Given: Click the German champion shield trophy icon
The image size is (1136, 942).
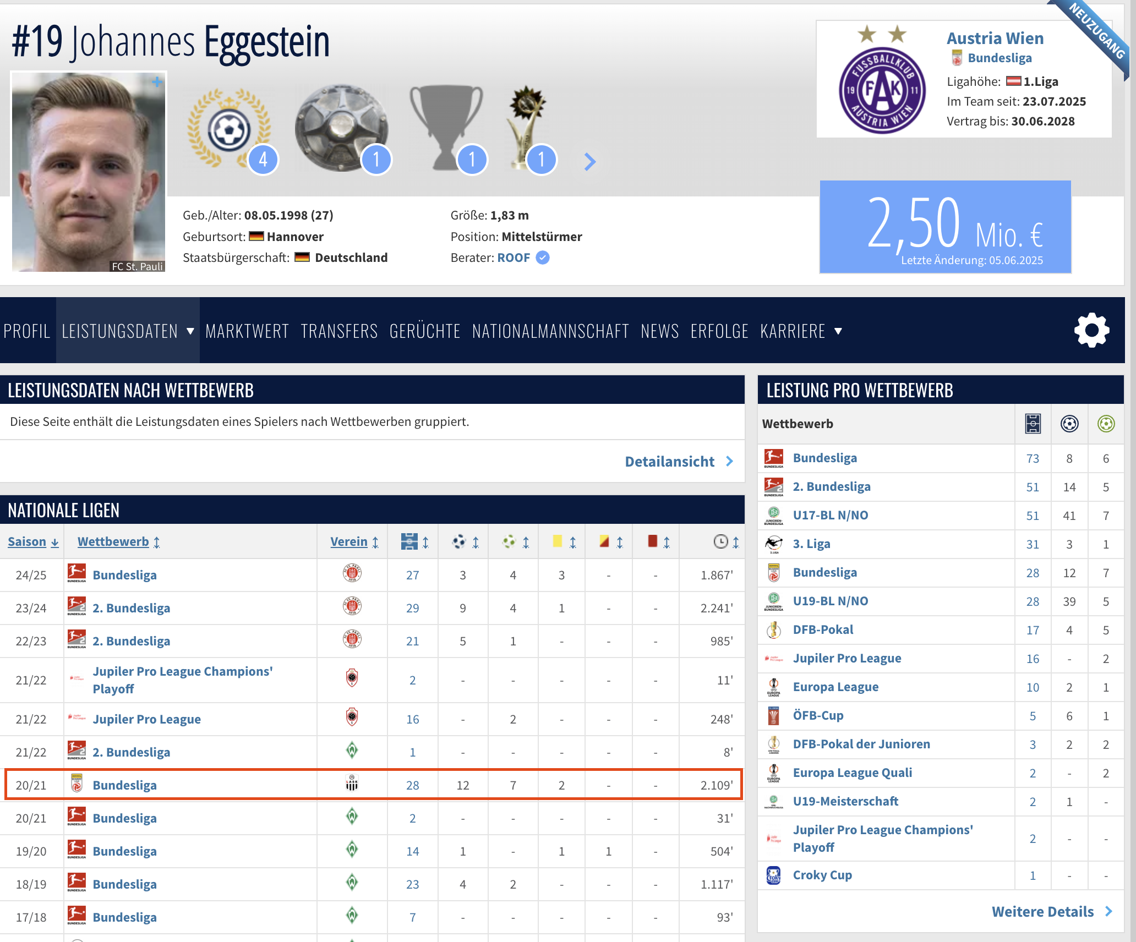Looking at the screenshot, I should pyautogui.click(x=342, y=129).
